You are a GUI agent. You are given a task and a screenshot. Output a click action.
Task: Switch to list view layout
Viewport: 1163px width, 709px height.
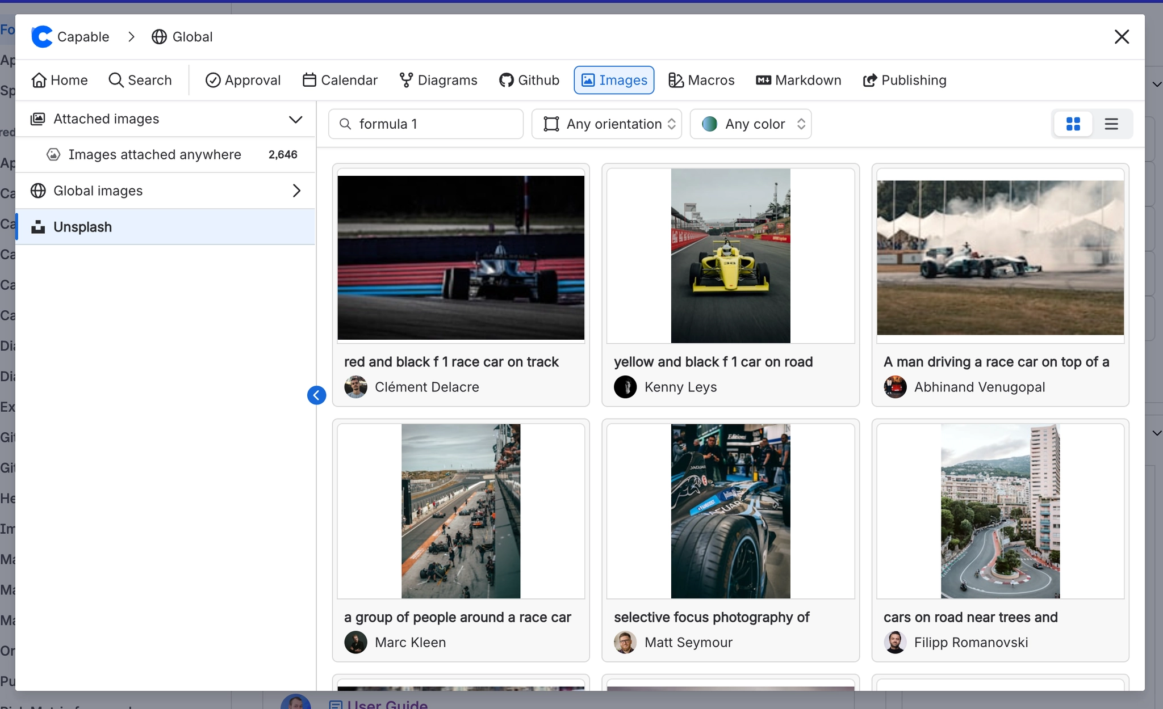tap(1111, 123)
